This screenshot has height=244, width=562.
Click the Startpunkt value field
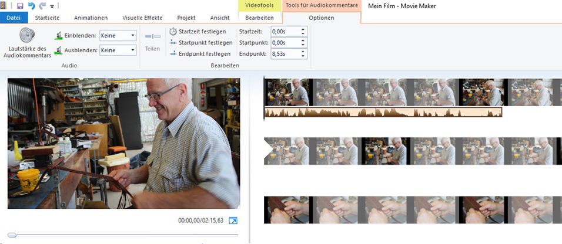pyautogui.click(x=285, y=43)
